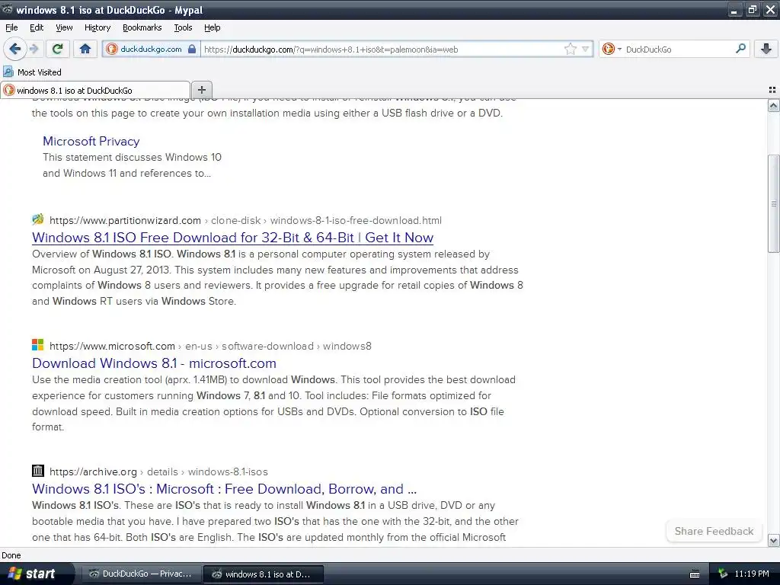Screen dimensions: 780x585
Task: Select the windows 8.1 iso DuckDuckGo tab
Action: point(95,90)
